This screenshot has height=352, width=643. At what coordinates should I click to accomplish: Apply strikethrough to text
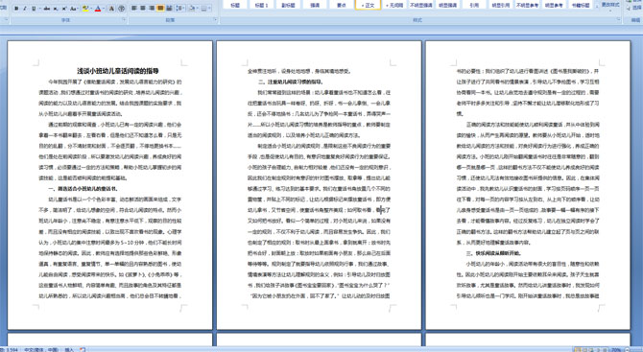[47, 9]
